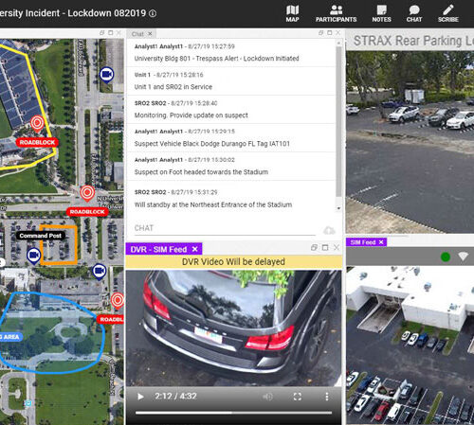
Task: Select camera marker beside Command Post
Action: point(33,256)
